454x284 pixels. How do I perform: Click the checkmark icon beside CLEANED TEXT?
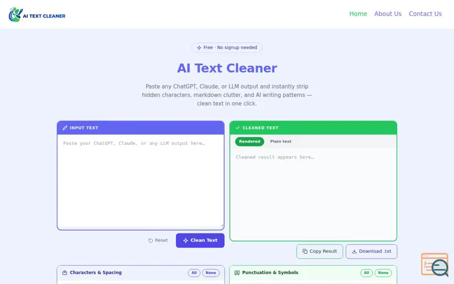[237, 128]
